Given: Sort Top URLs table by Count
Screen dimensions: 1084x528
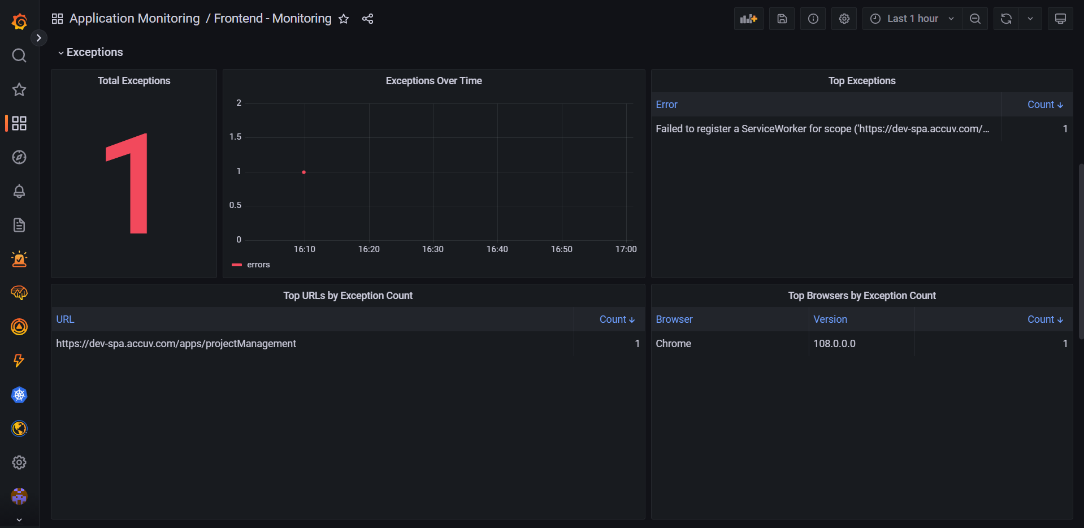Looking at the screenshot, I should tap(617, 319).
